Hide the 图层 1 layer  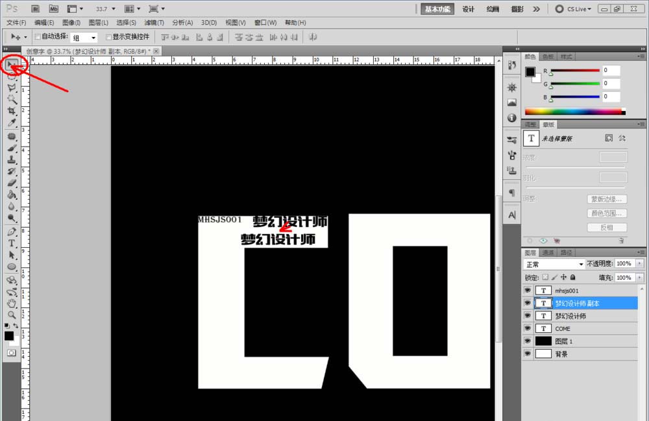pyautogui.click(x=527, y=341)
